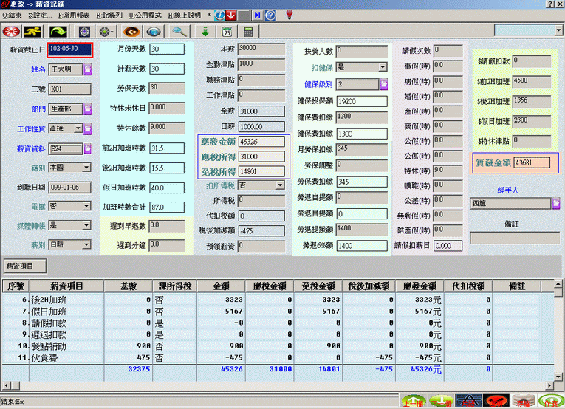This screenshot has height=409, width=565.
Task: Expand the 媒體轉帳 dropdown
Action: [x=86, y=225]
